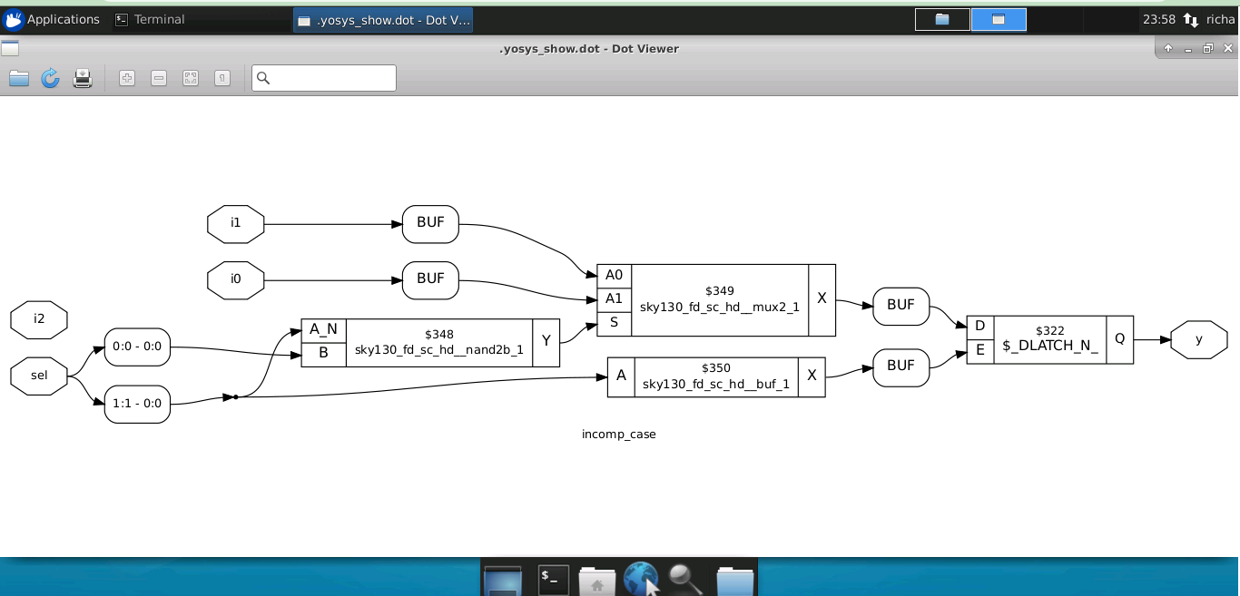This screenshot has width=1240, height=596.
Task: Print the current graph
Action: tap(82, 78)
